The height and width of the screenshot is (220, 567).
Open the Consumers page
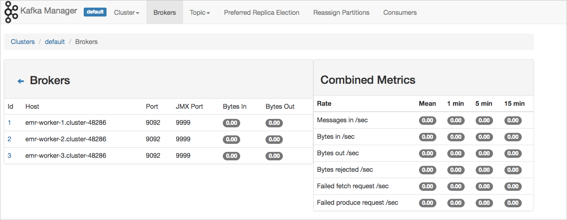pos(400,13)
